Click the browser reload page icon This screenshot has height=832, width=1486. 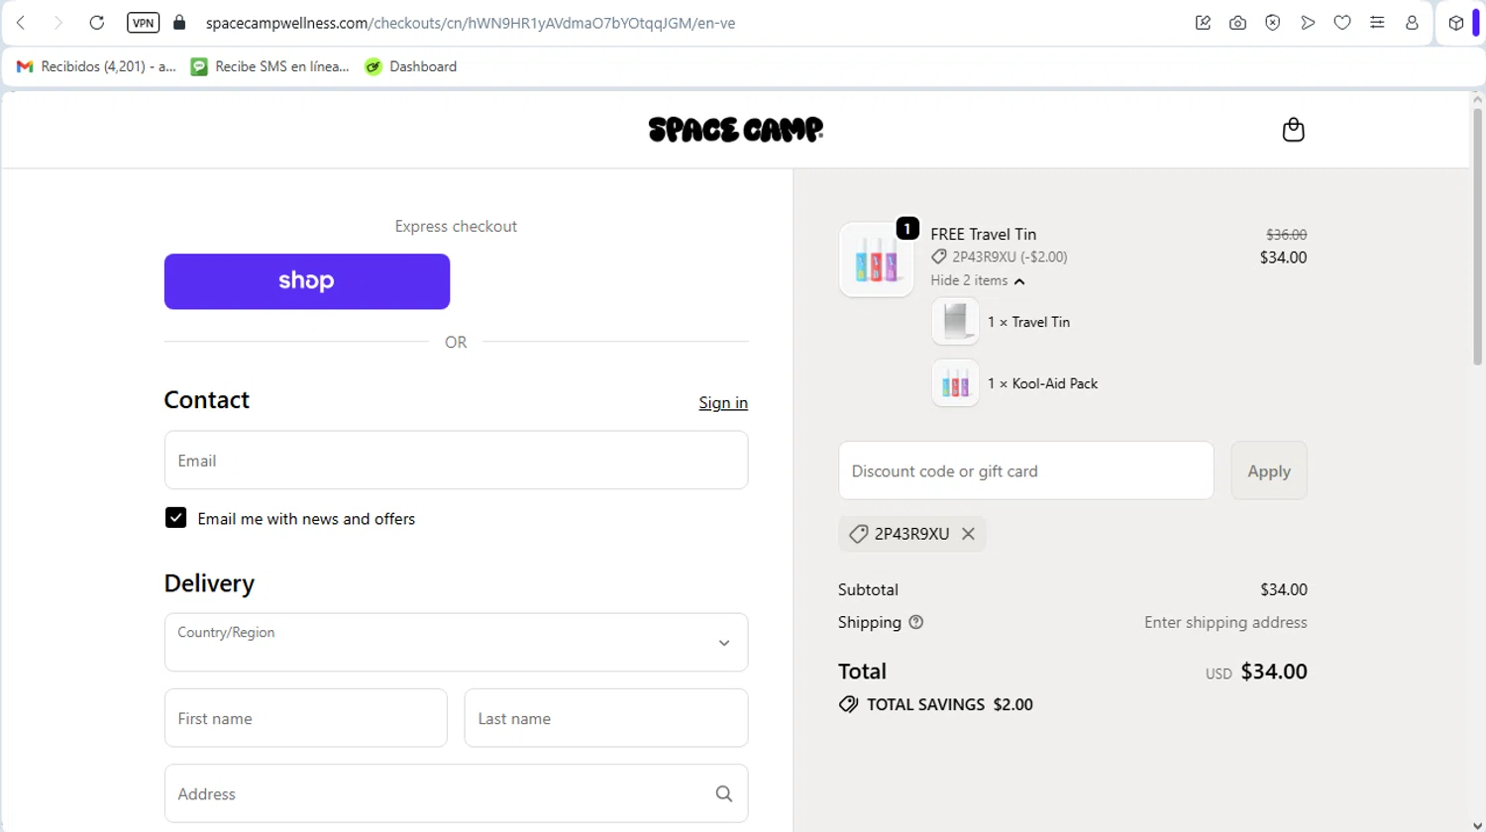pos(97,23)
